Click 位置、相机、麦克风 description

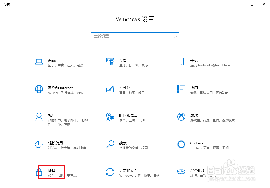62,176
